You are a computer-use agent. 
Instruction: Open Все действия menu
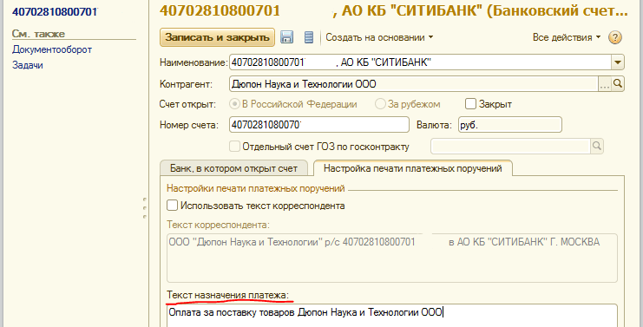pyautogui.click(x=567, y=37)
